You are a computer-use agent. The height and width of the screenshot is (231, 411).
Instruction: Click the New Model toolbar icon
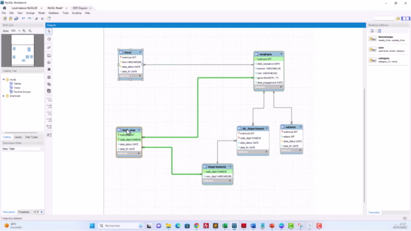[x=4, y=19]
